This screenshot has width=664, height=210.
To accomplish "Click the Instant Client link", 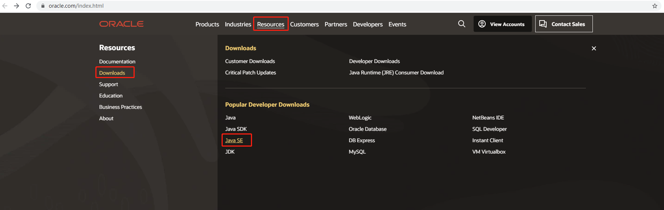I will [x=488, y=140].
